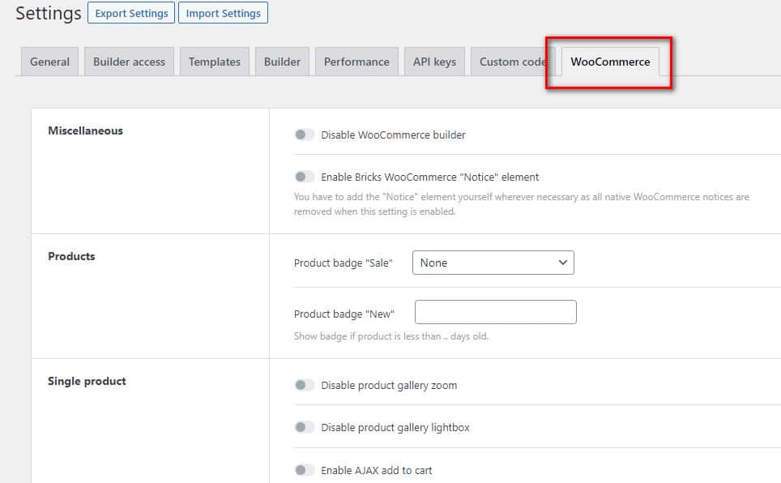Switch to the General tab
The image size is (781, 483).
click(49, 62)
